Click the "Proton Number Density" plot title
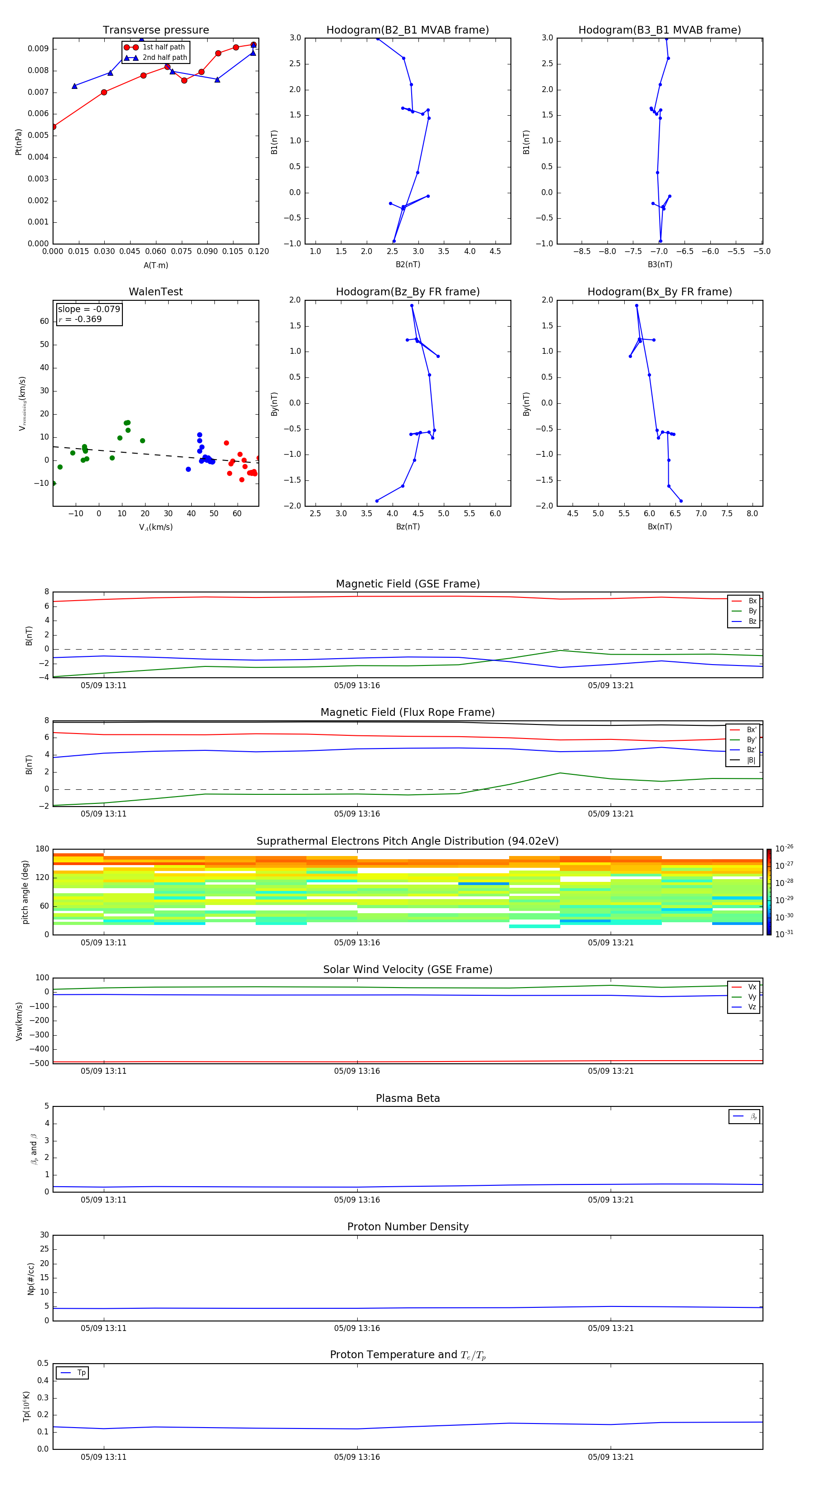This screenshot has width=816, height=1497. [x=407, y=1227]
